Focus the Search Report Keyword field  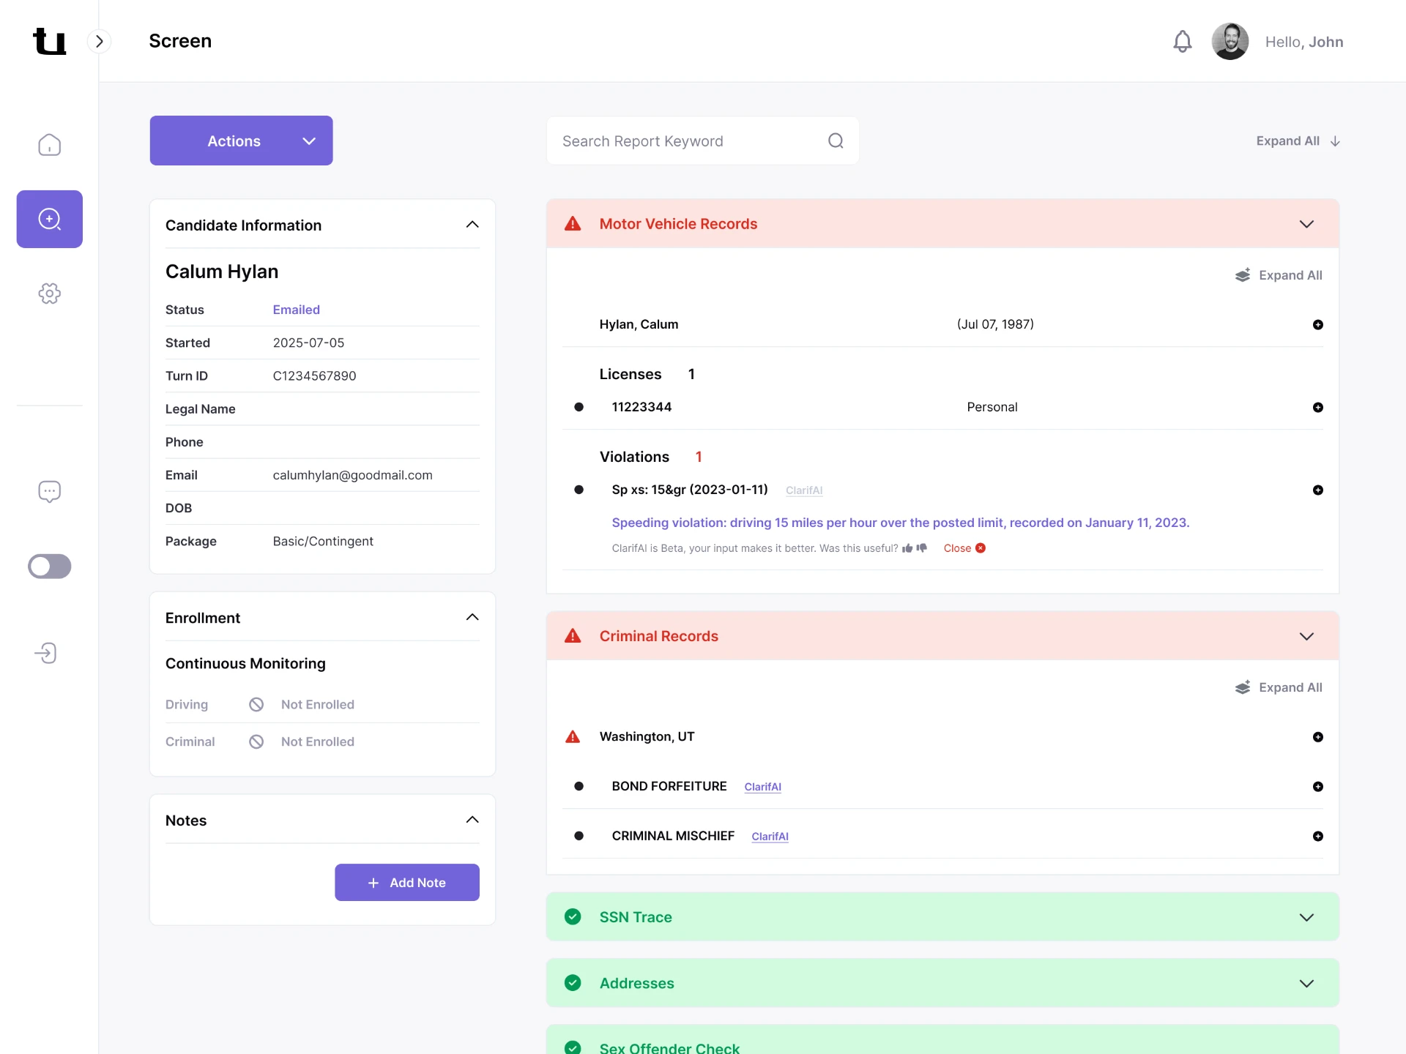click(703, 141)
